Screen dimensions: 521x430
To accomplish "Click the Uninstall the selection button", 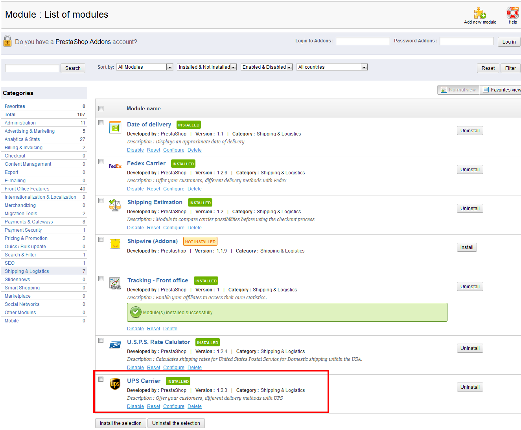I will pos(176,423).
